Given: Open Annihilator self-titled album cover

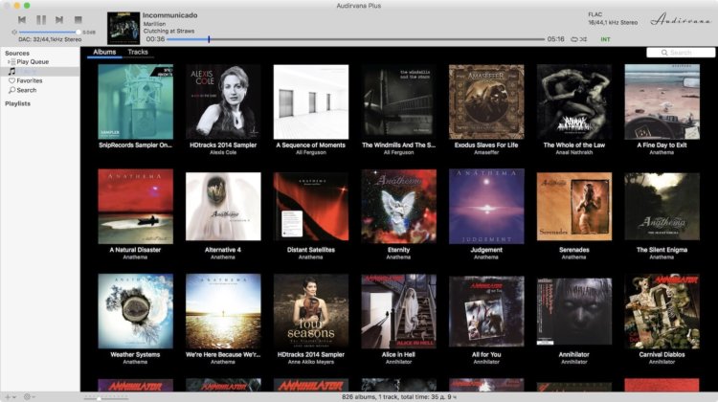Looking at the screenshot, I should point(574,311).
